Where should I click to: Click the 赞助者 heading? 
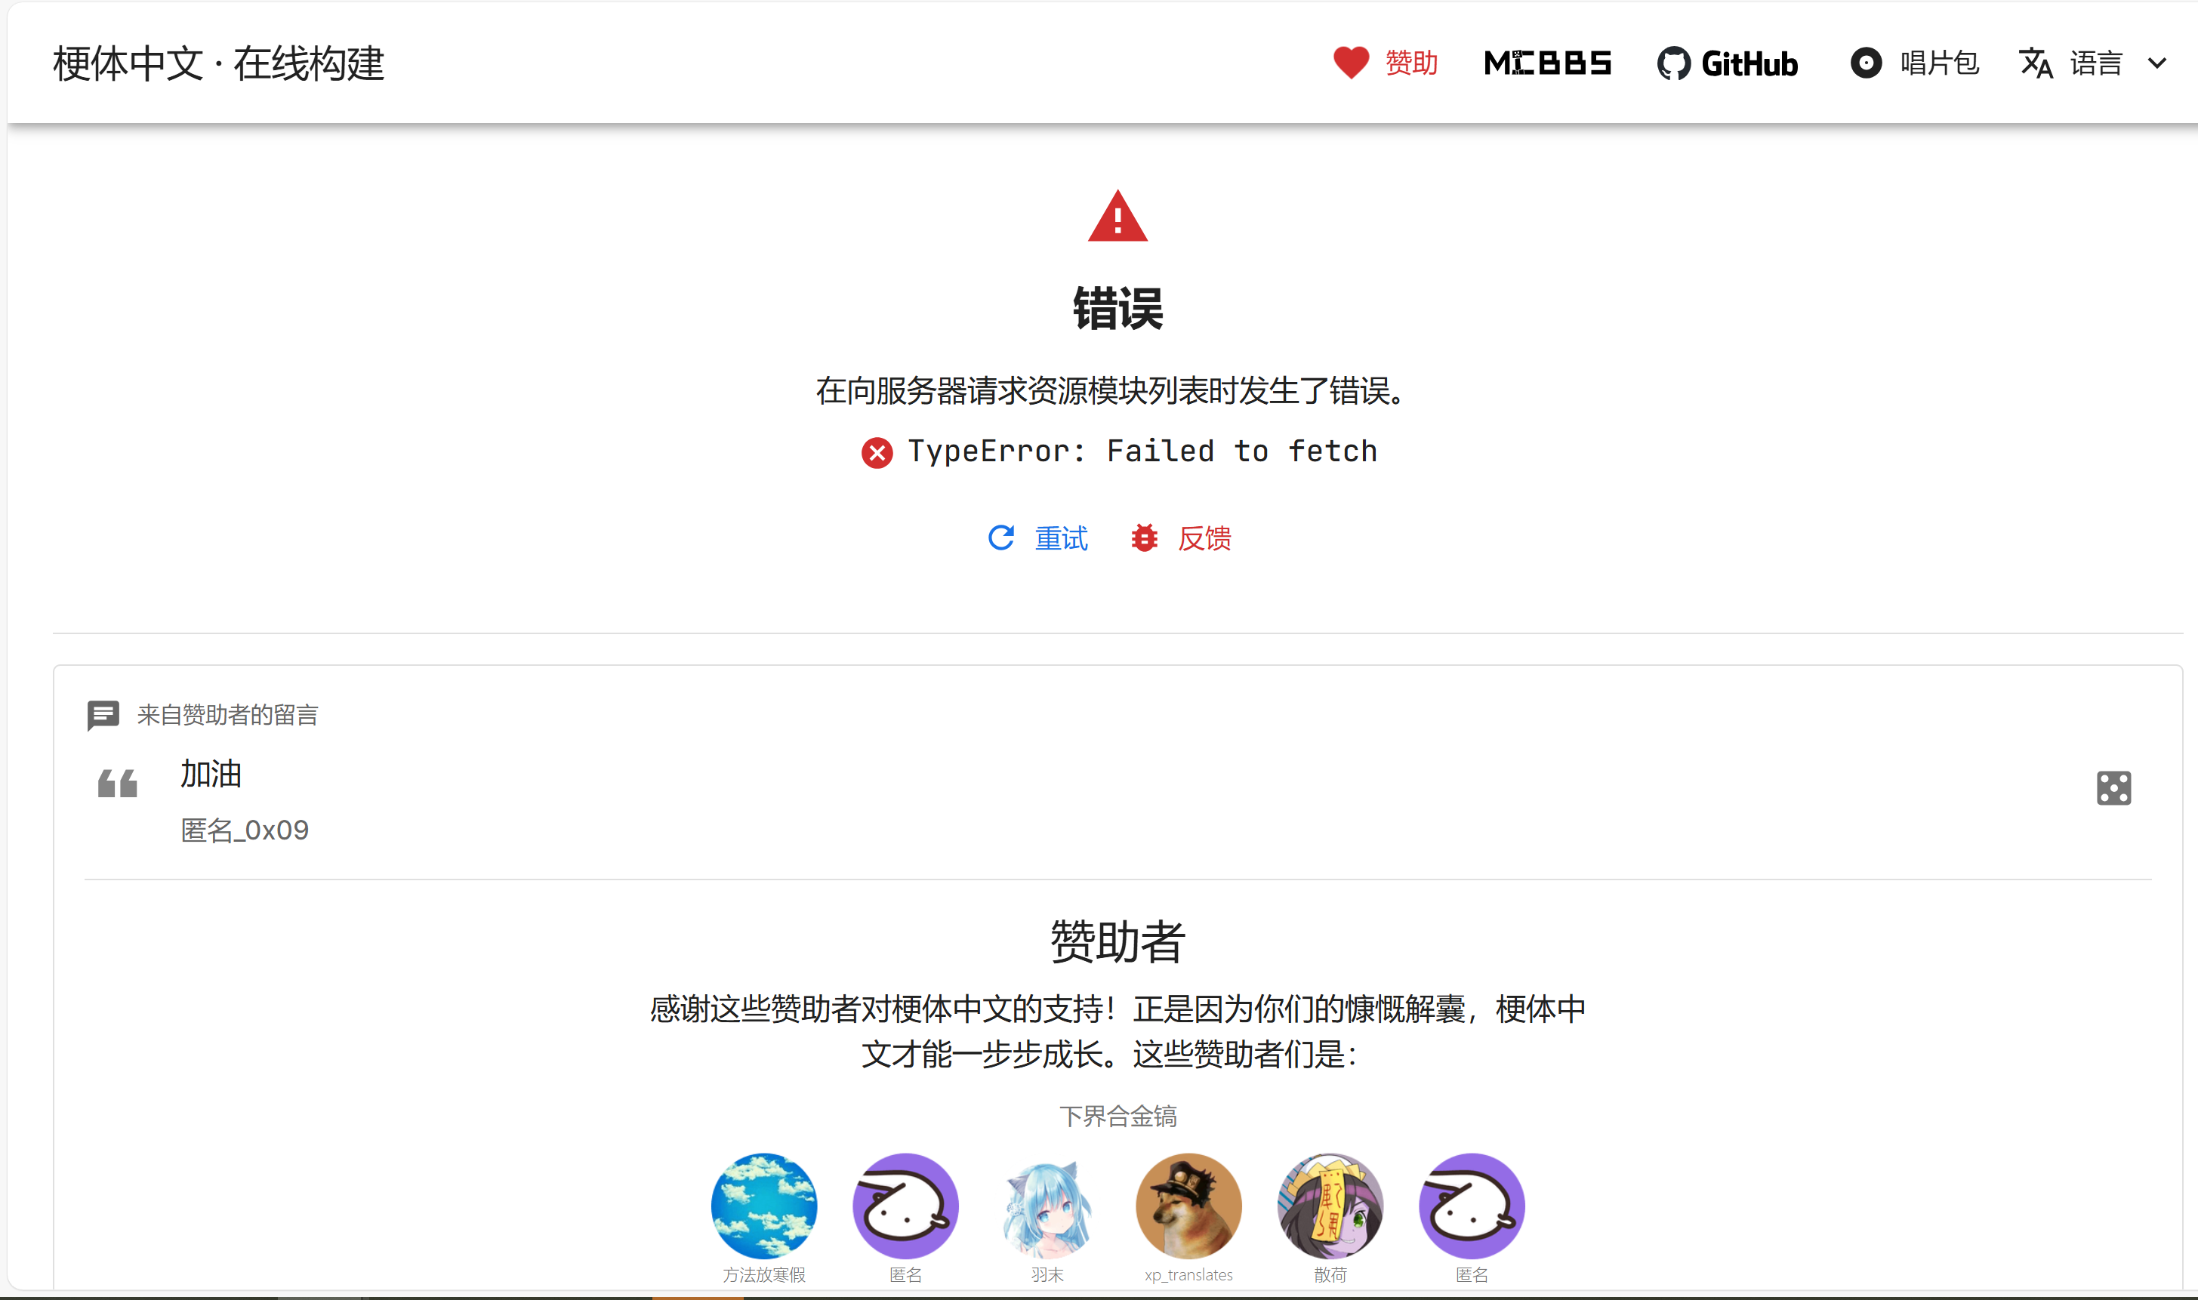1117,941
